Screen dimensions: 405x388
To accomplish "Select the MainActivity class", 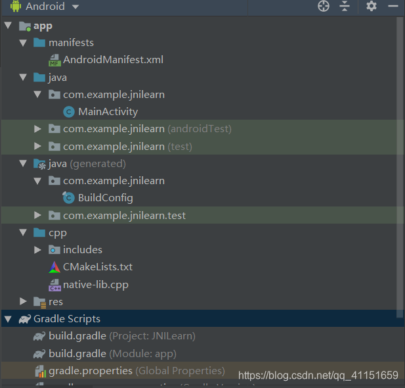I will coord(108,112).
